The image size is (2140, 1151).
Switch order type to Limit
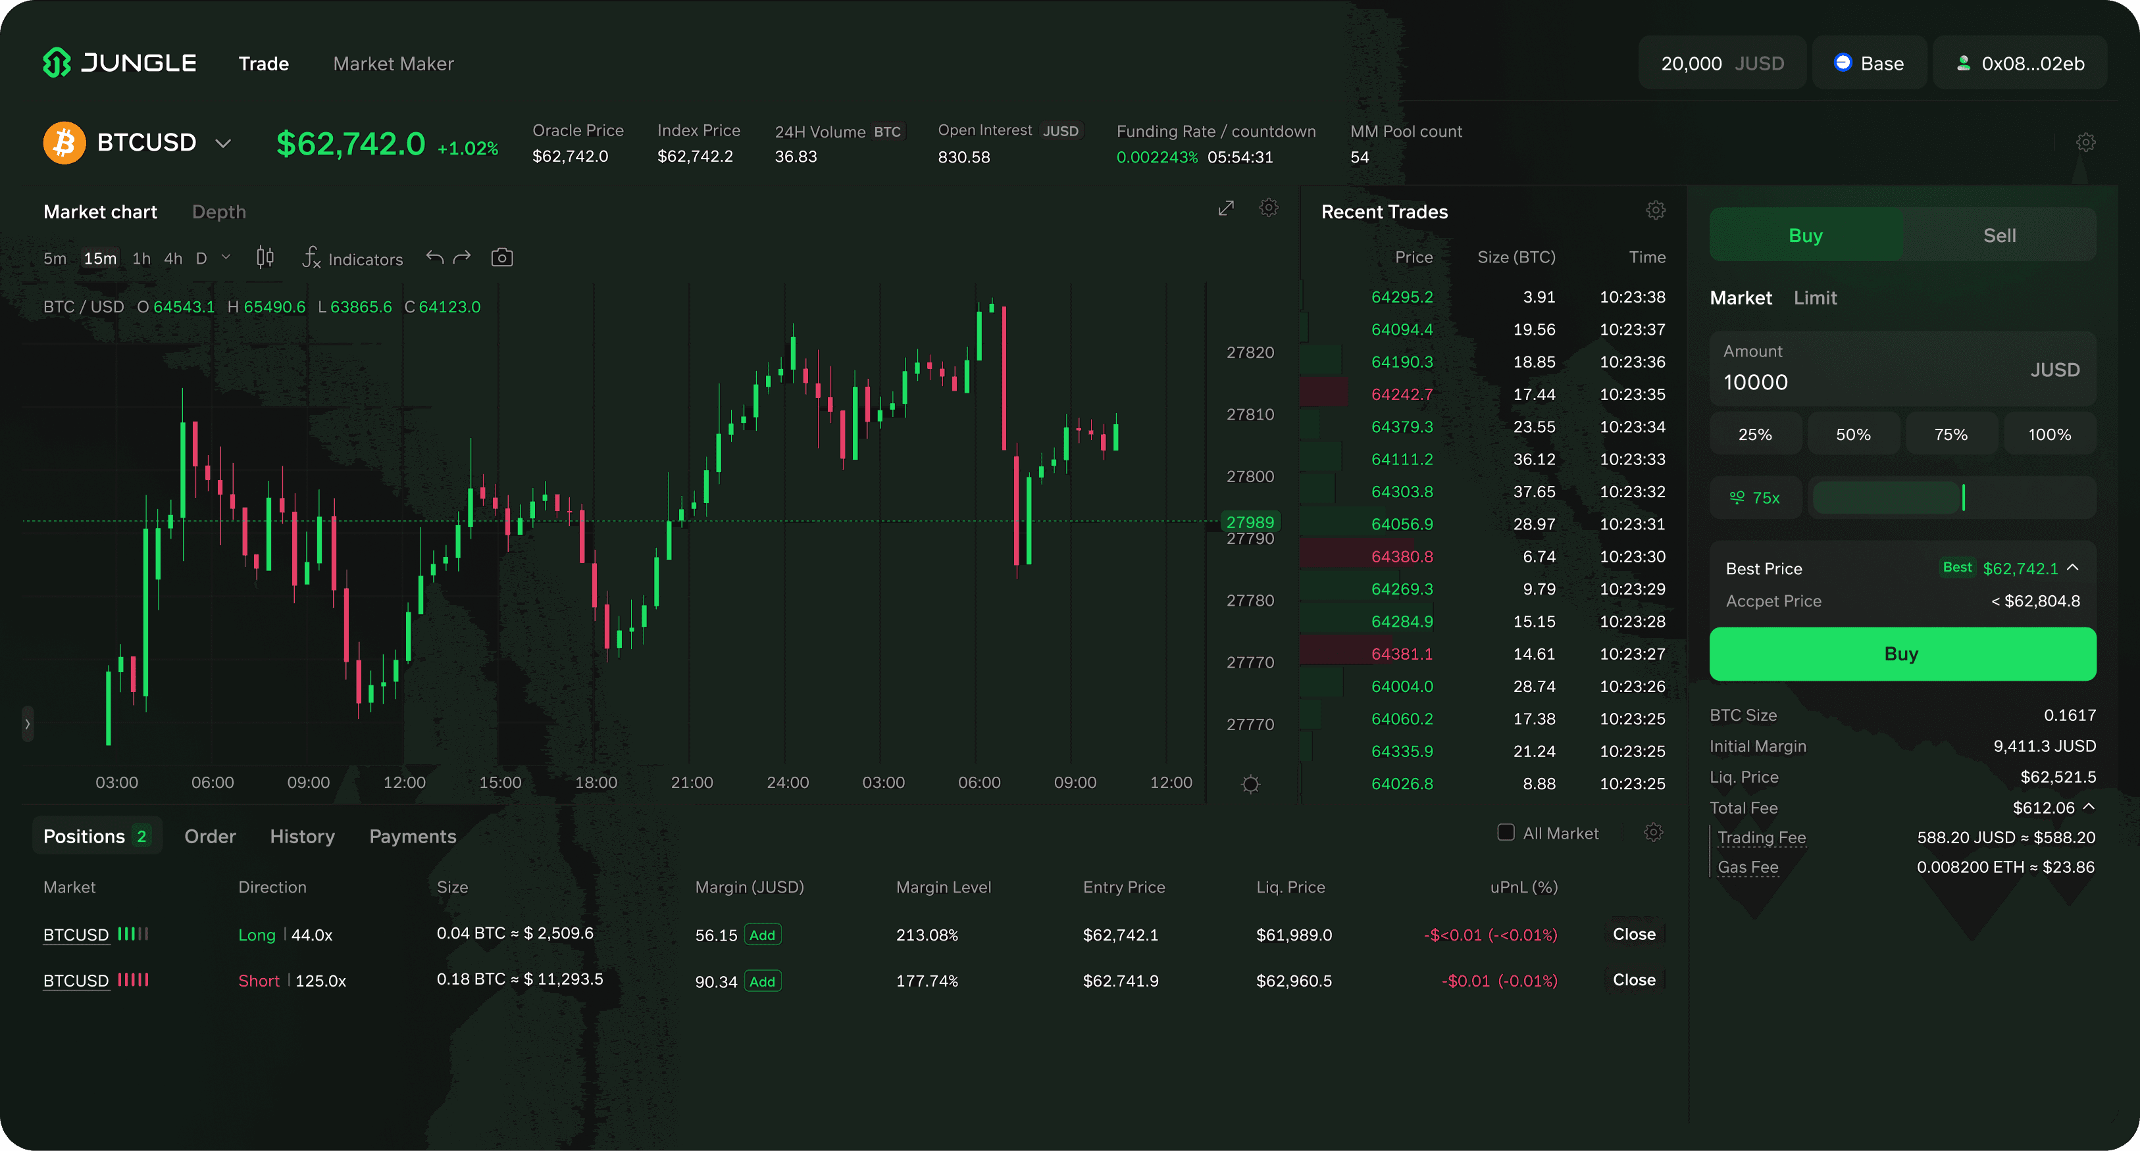1814,298
